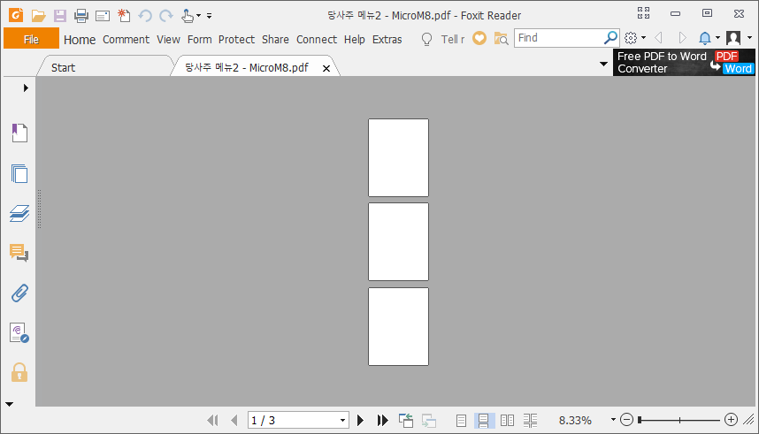Open the Attachments paperclip panel

19,293
